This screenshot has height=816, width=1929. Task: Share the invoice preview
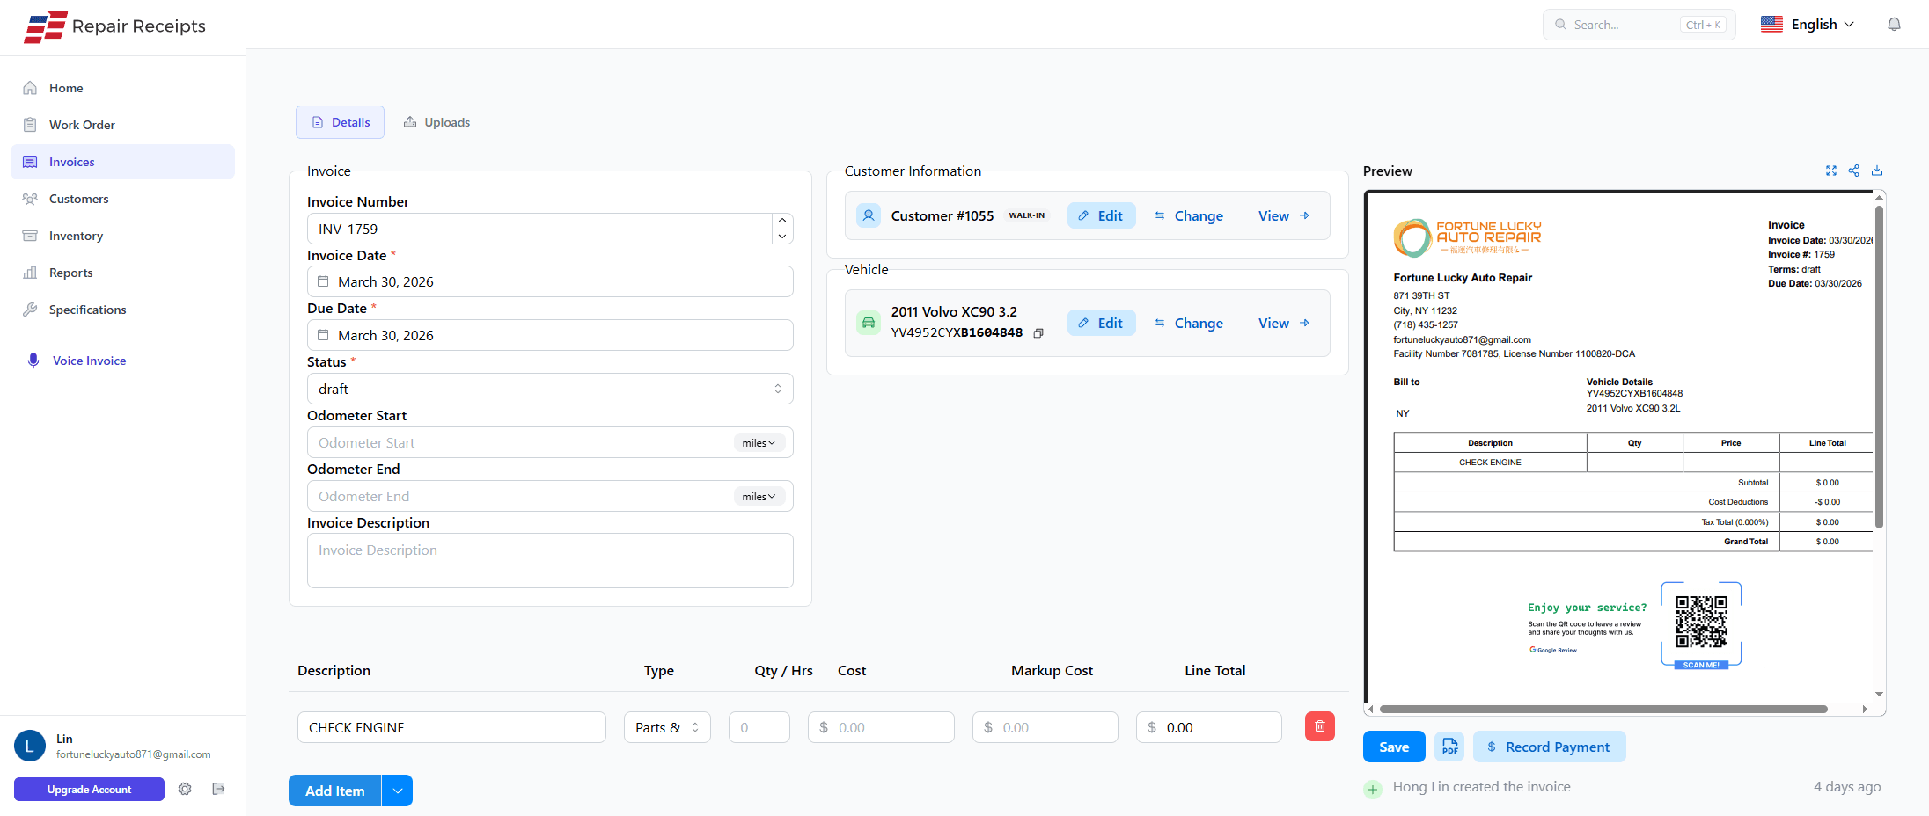[x=1853, y=171]
